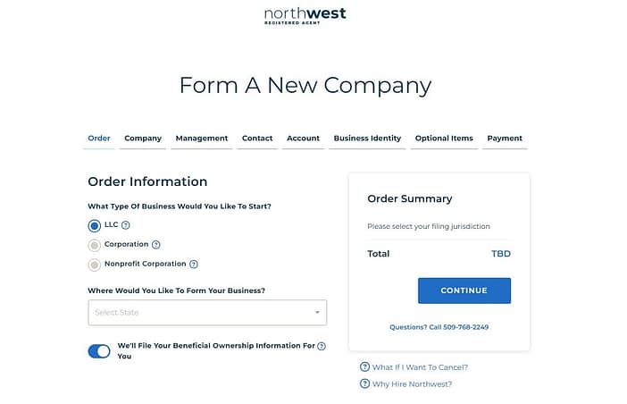This screenshot has height=404, width=627.
Task: Open the Corporation help question mark icon
Action: [x=156, y=245]
